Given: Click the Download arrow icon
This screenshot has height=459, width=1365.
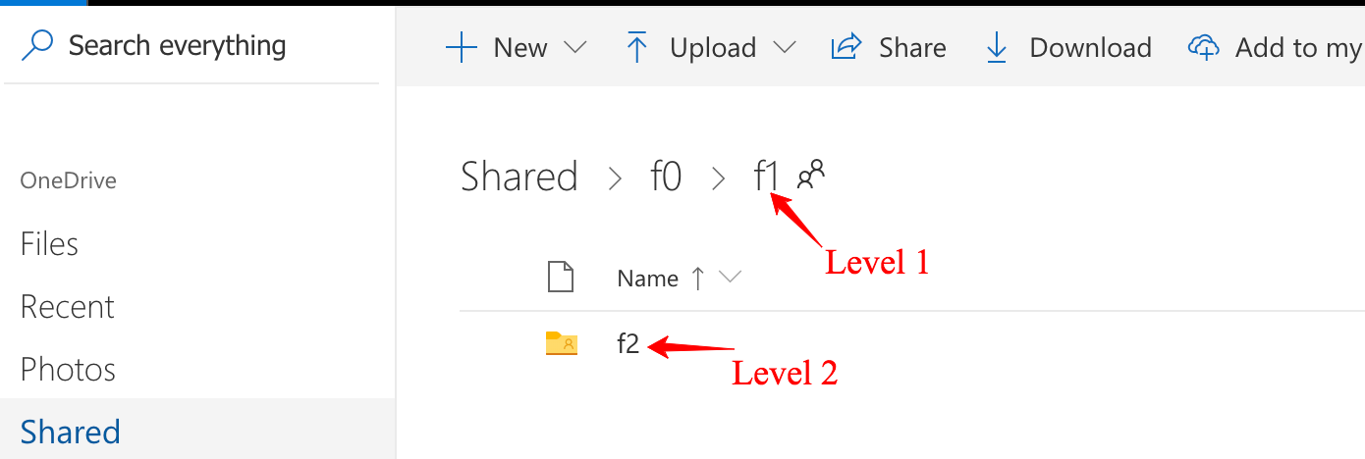Looking at the screenshot, I should [x=997, y=47].
